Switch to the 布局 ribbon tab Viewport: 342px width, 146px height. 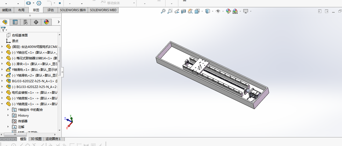pyautogui.click(x=21, y=10)
